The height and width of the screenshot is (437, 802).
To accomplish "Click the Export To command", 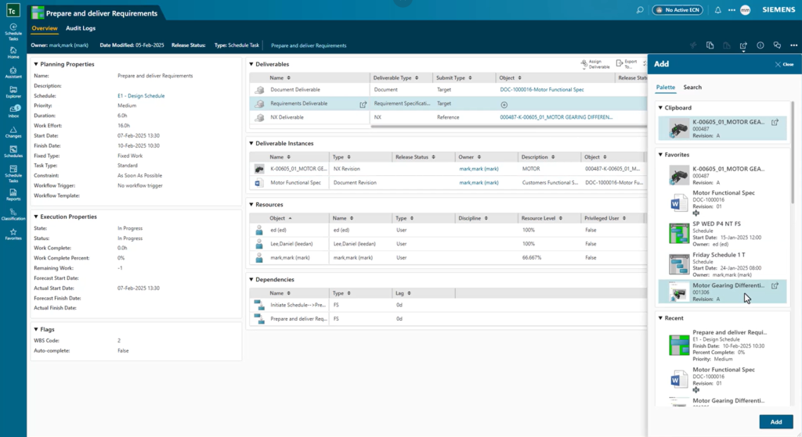I will [627, 64].
